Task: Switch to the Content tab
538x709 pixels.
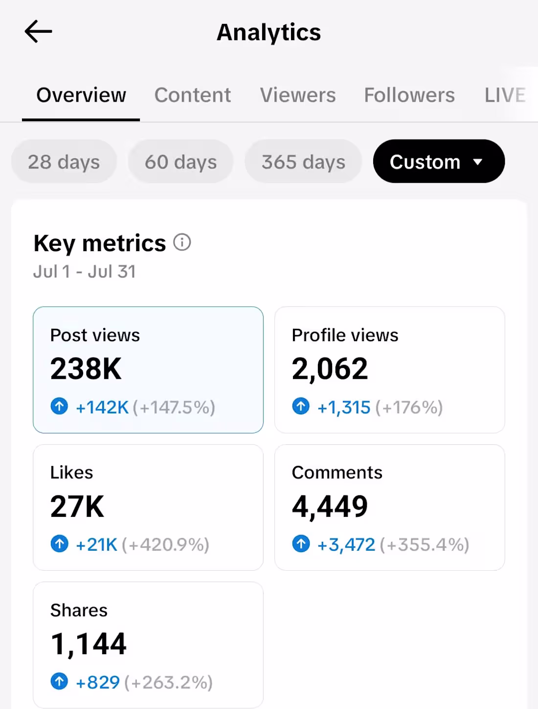Action: coord(193,95)
